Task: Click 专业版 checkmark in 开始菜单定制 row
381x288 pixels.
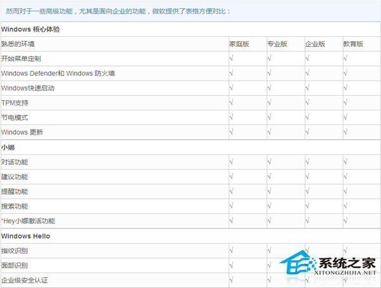Action: click(269, 58)
